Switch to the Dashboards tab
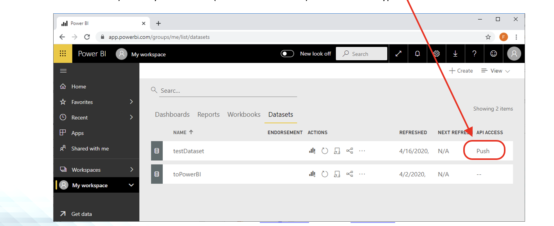This screenshot has width=554, height=226. click(172, 115)
